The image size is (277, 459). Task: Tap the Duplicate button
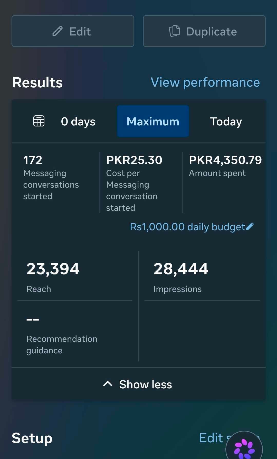(204, 31)
